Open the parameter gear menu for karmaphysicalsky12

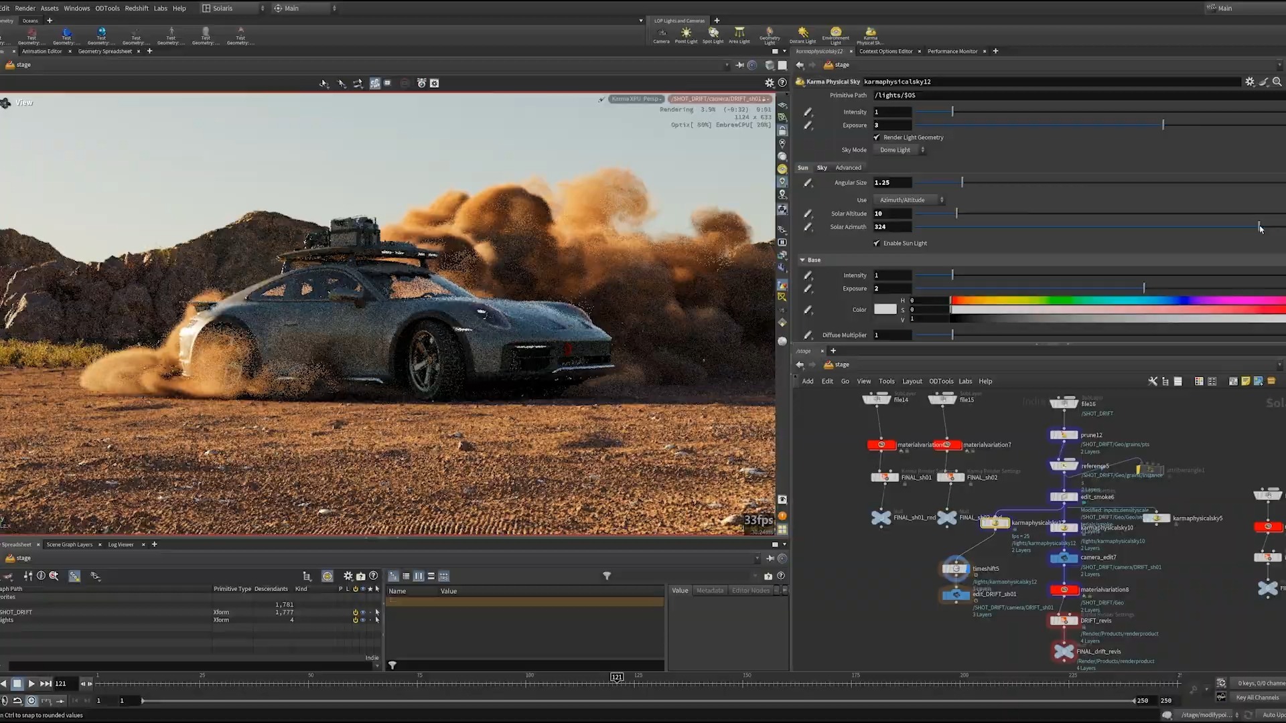1251,81
